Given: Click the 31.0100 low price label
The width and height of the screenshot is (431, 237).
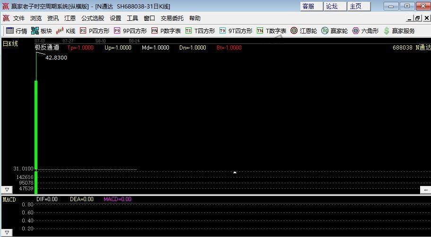Looking at the screenshot, I should (23, 169).
